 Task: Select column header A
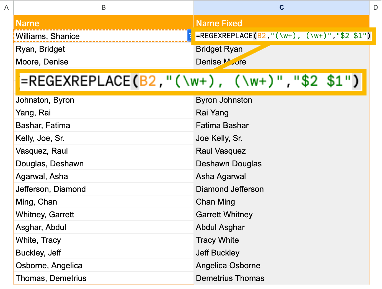(x=6, y=7)
